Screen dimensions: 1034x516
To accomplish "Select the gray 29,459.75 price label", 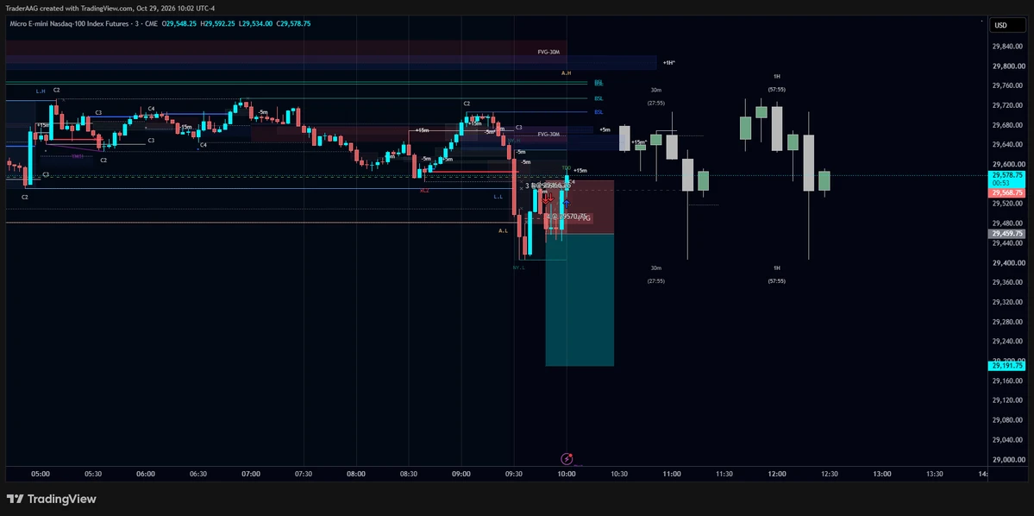I will coord(1007,234).
